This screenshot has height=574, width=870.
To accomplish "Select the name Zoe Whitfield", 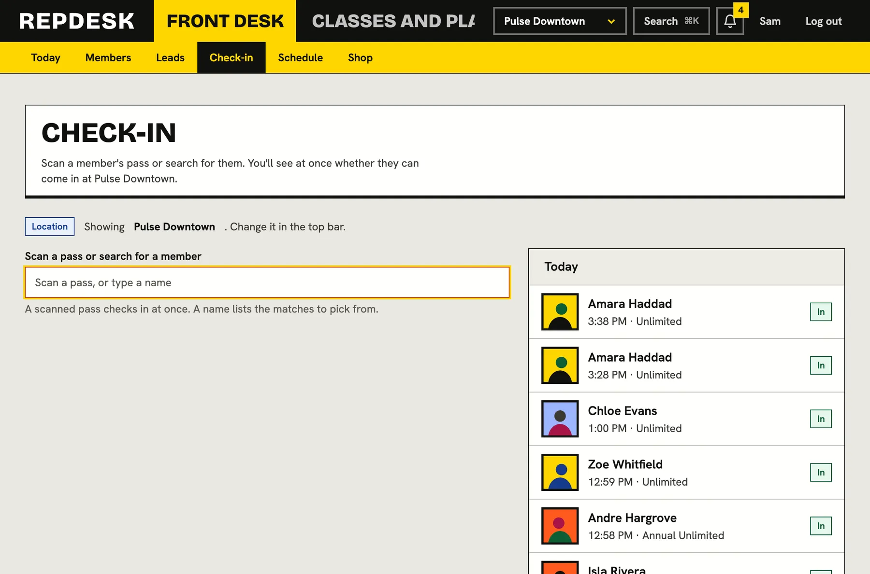I will click(x=625, y=464).
